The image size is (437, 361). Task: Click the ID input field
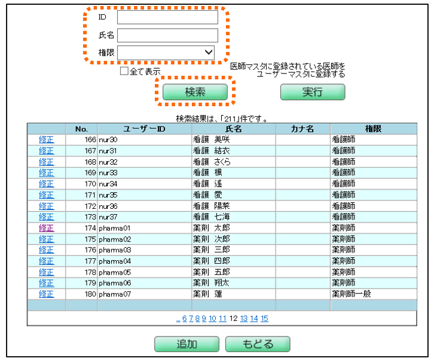(x=167, y=17)
